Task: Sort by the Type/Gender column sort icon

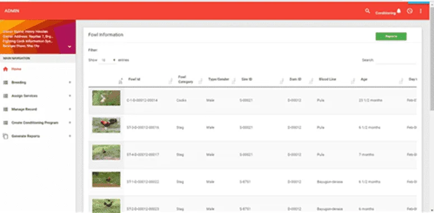Action: pyautogui.click(x=233, y=81)
